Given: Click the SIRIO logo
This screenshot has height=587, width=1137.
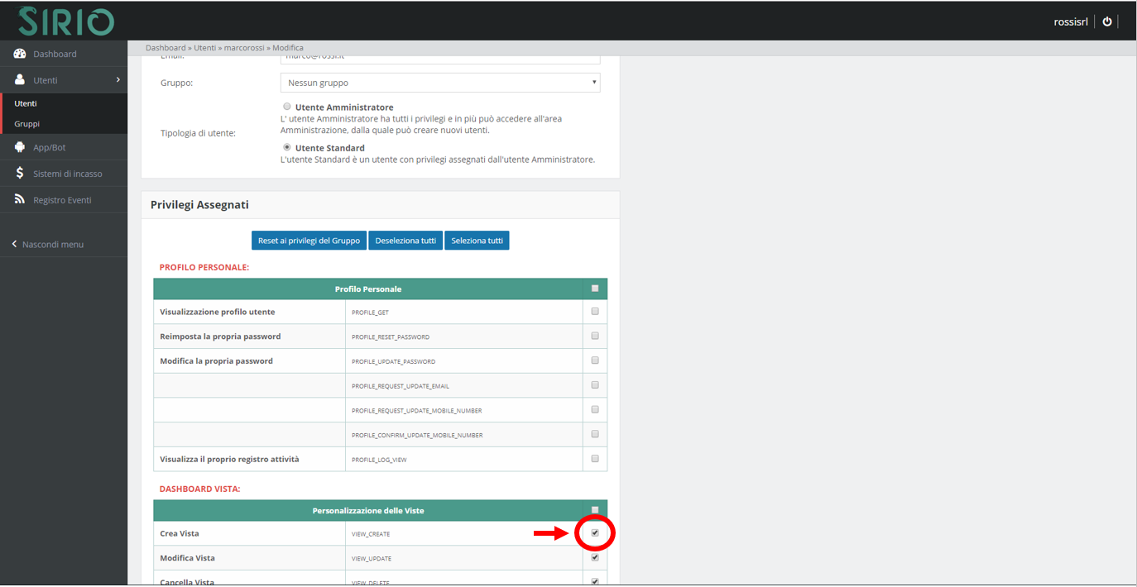Looking at the screenshot, I should pos(66,21).
